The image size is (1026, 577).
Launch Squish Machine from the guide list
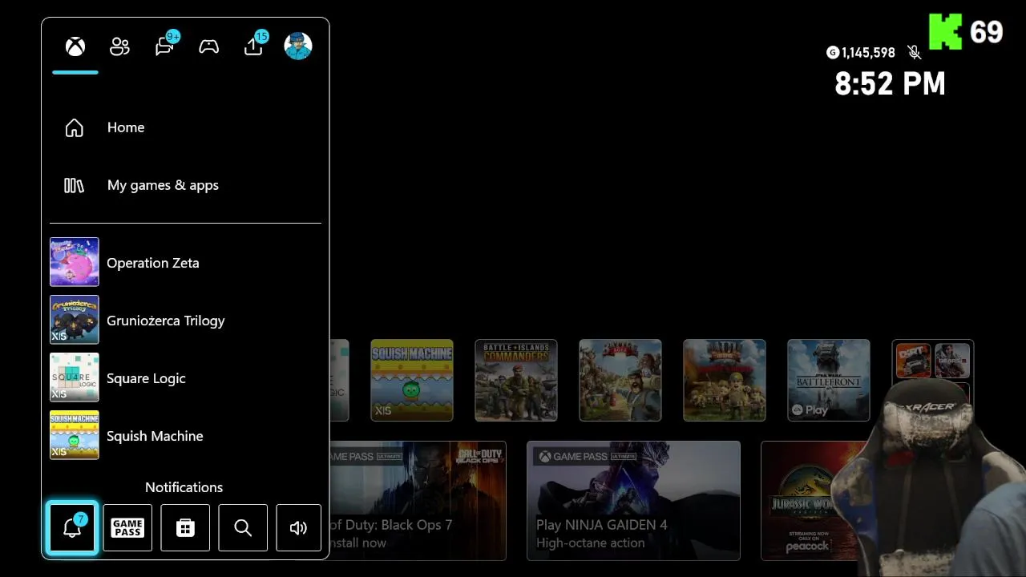[x=185, y=435]
